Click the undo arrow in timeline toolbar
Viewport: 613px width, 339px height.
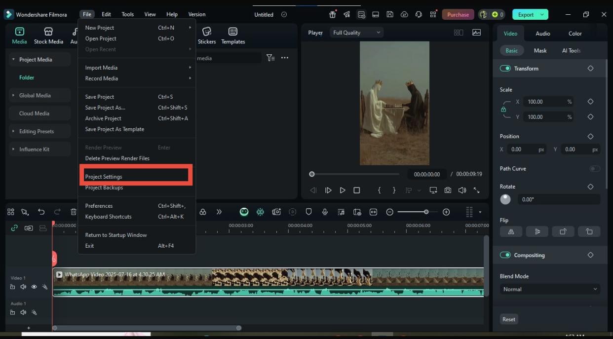(41, 212)
